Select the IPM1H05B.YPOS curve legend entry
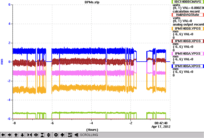Viewport: 204px width, 138px height. (x=188, y=29)
